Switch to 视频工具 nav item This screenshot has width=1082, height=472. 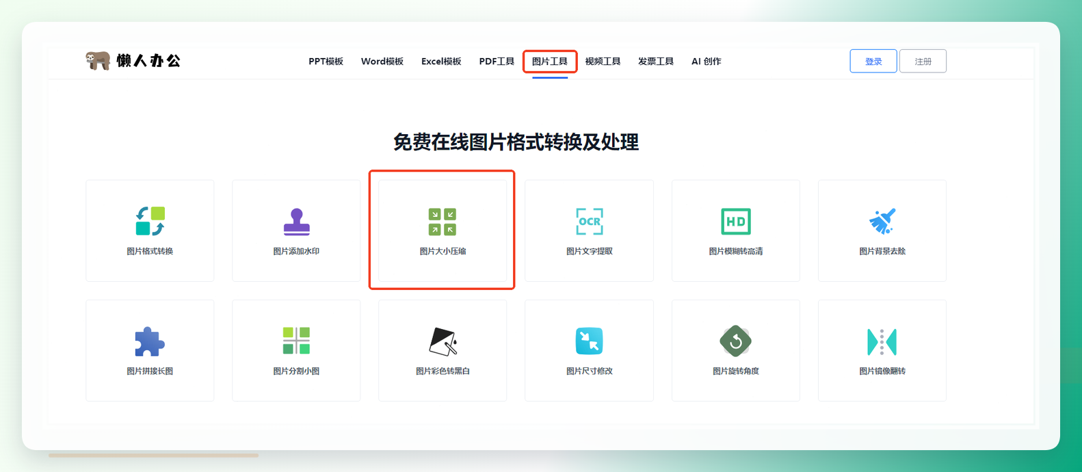[603, 62]
